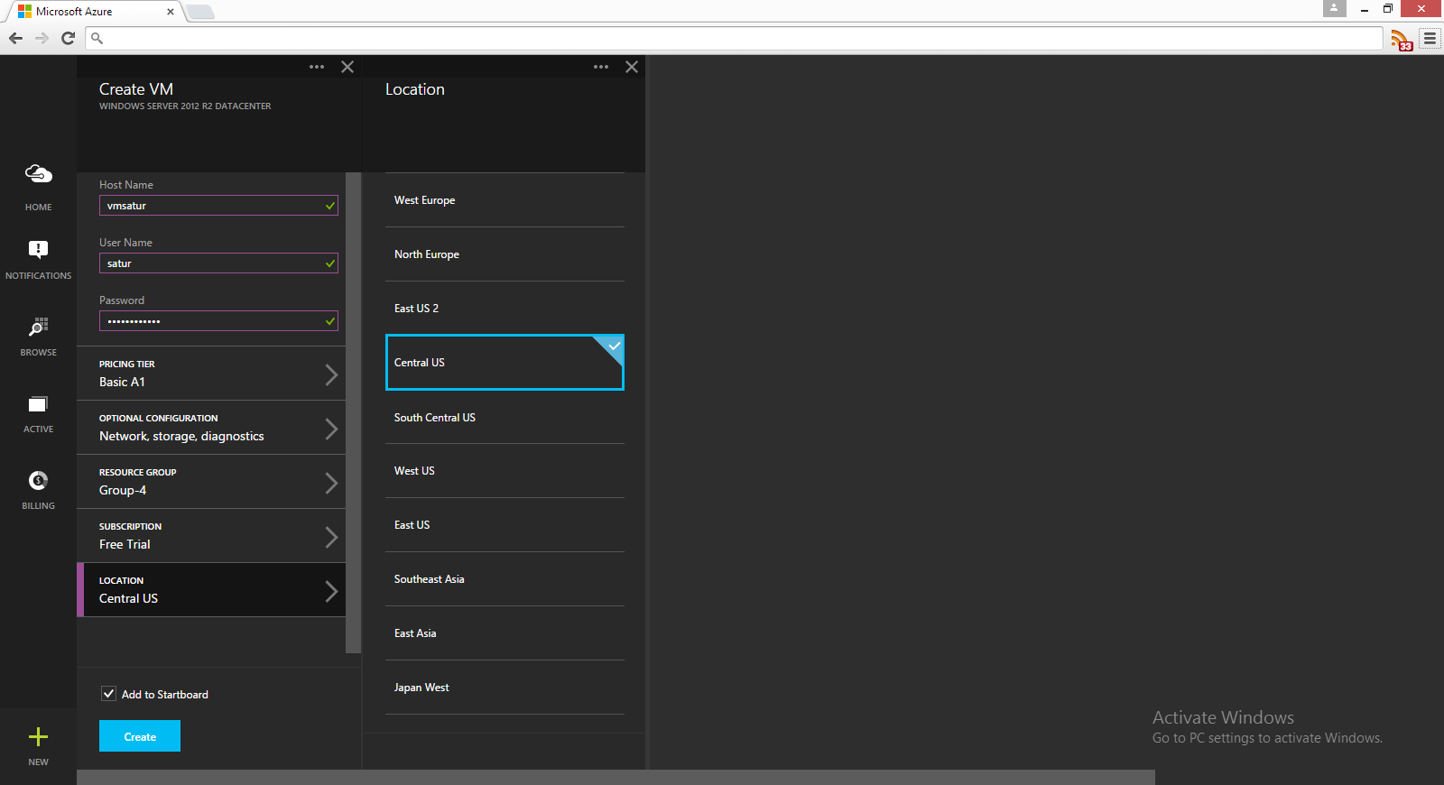Uncheck Add to Startboard
This screenshot has height=785, width=1444.
(x=108, y=694)
